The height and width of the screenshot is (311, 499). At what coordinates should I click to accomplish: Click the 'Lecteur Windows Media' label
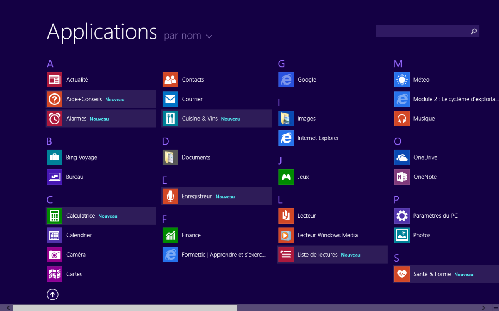pyautogui.click(x=327, y=235)
